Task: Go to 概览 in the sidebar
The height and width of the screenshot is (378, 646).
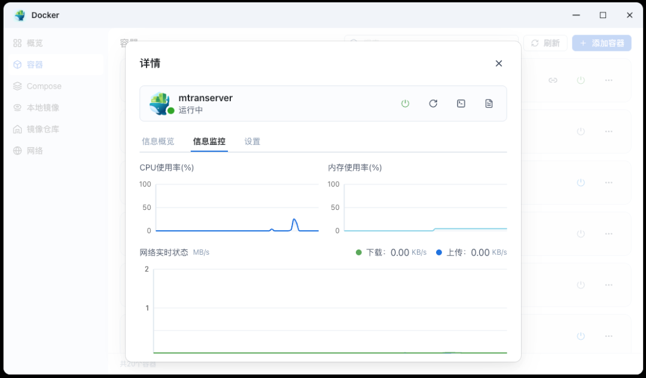Action: click(x=35, y=43)
